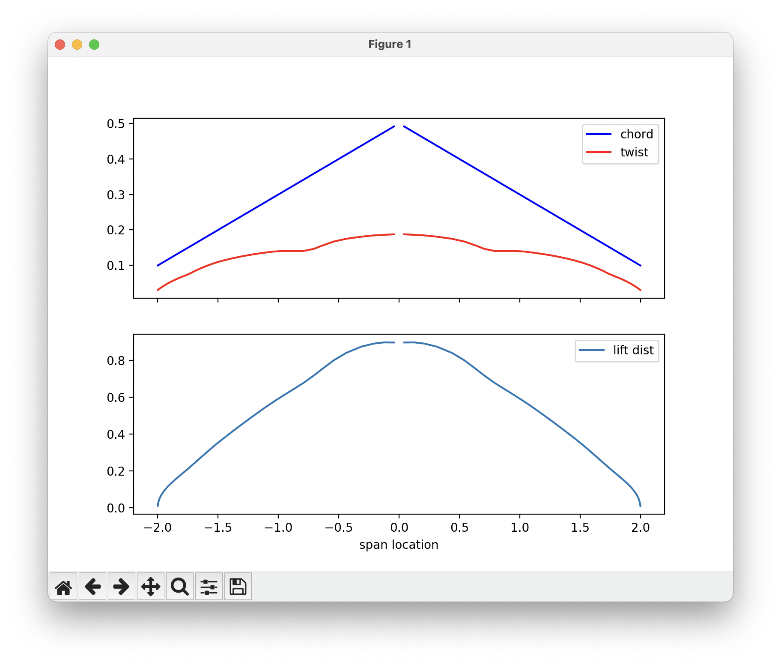Go forward to the next view
The image size is (781, 665).
(x=122, y=587)
